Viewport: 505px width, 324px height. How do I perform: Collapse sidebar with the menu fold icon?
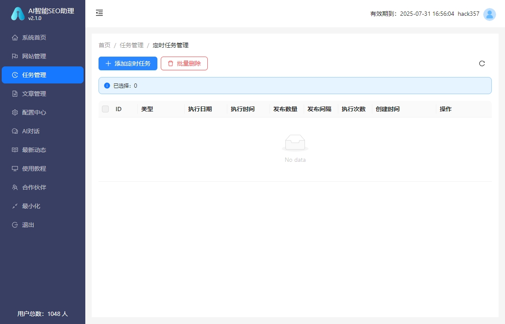point(99,13)
